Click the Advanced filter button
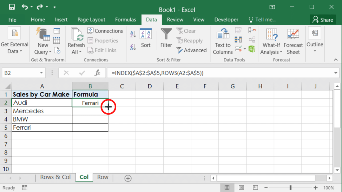The width and height of the screenshot is (342, 192). 192,50
